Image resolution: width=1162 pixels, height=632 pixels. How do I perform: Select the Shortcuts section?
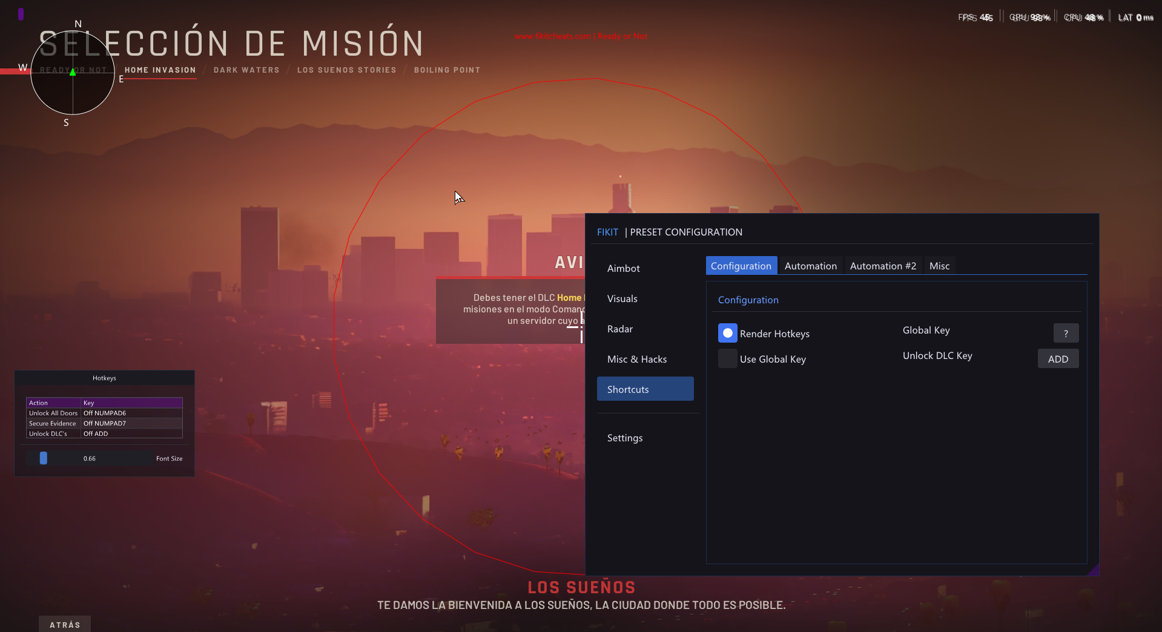click(x=627, y=389)
